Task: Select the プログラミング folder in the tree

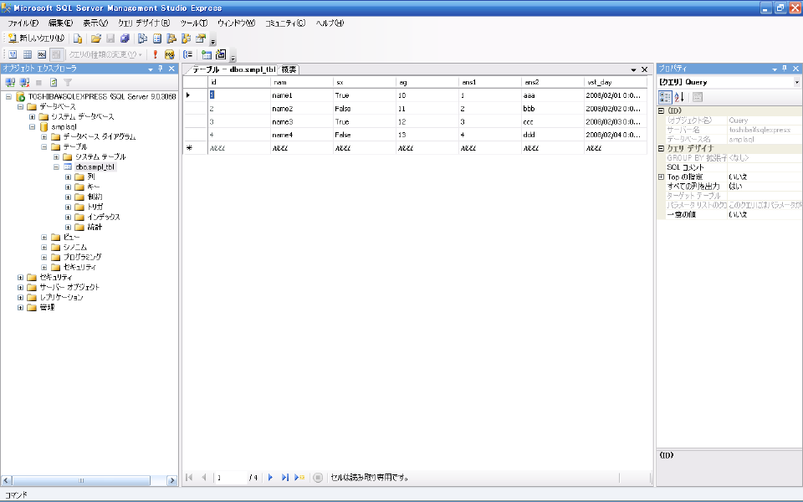Action: pyautogui.click(x=82, y=257)
